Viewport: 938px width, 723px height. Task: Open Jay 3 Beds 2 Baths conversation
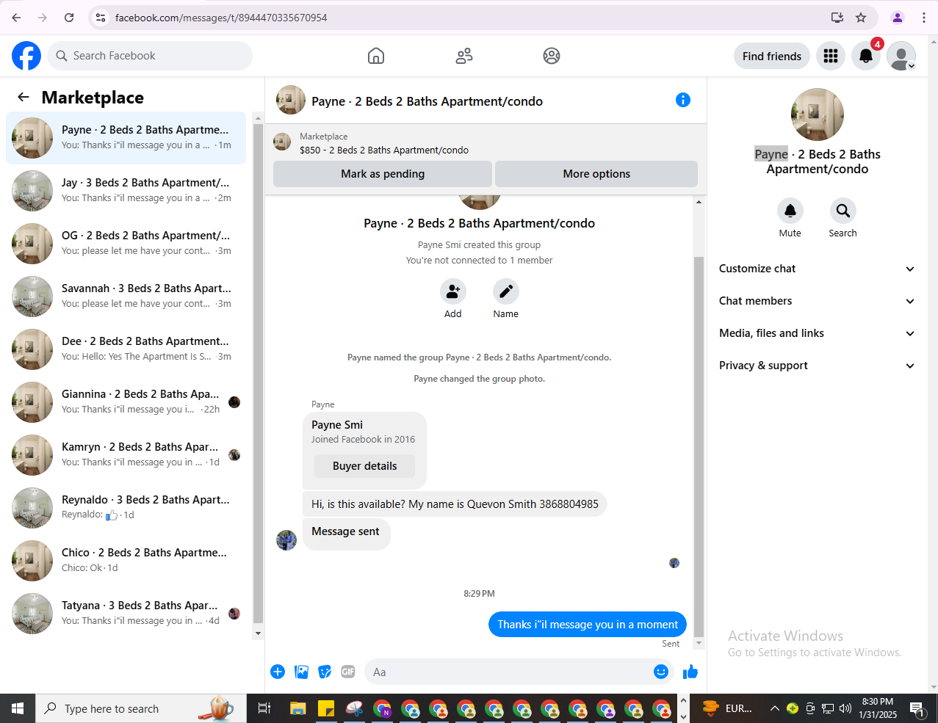(126, 191)
